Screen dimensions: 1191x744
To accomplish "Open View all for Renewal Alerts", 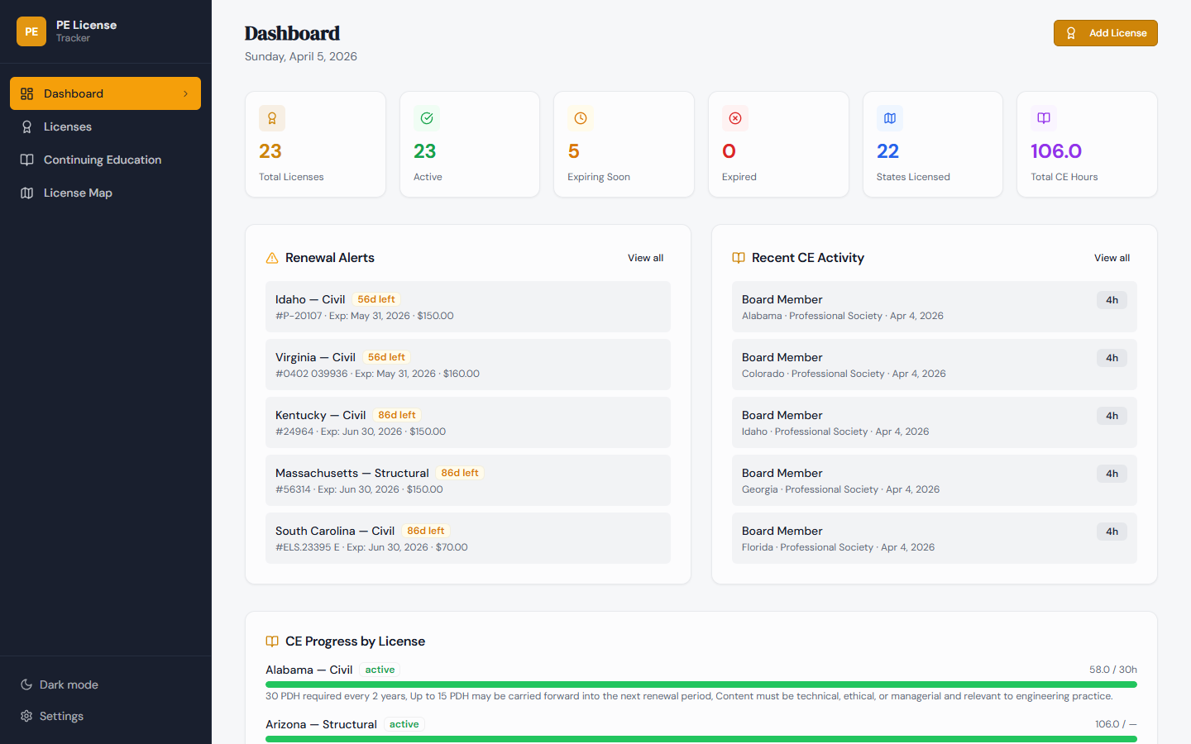I will tap(645, 257).
